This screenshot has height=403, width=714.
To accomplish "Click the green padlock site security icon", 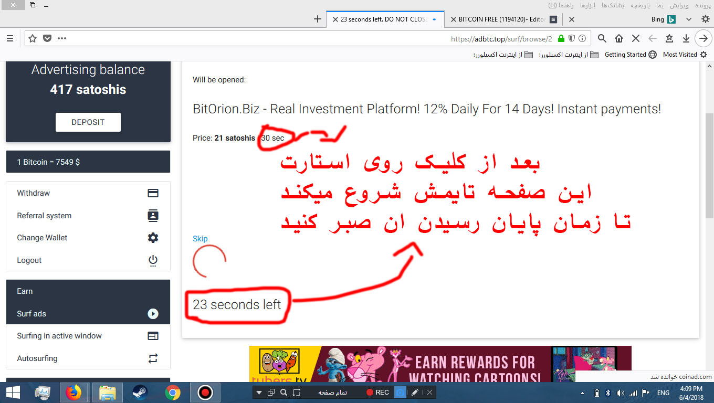I will coord(561,38).
